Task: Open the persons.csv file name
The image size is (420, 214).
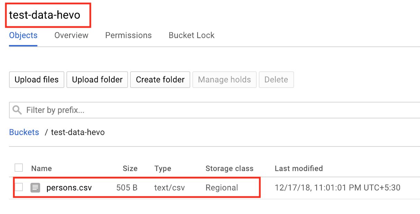Action: click(x=69, y=187)
